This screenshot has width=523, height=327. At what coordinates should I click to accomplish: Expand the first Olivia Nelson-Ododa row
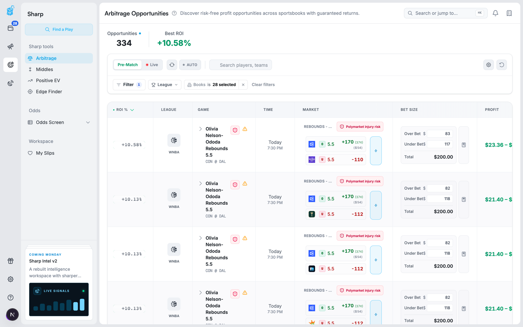(200, 129)
